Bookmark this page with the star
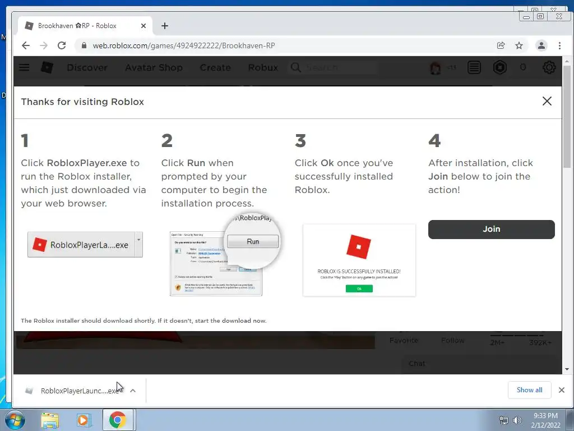The height and width of the screenshot is (431, 574). coord(519,45)
